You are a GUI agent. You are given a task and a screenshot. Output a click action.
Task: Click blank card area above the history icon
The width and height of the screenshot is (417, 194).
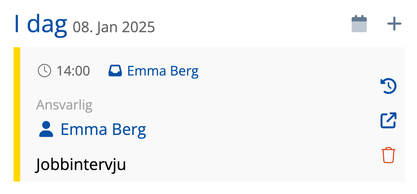click(388, 61)
